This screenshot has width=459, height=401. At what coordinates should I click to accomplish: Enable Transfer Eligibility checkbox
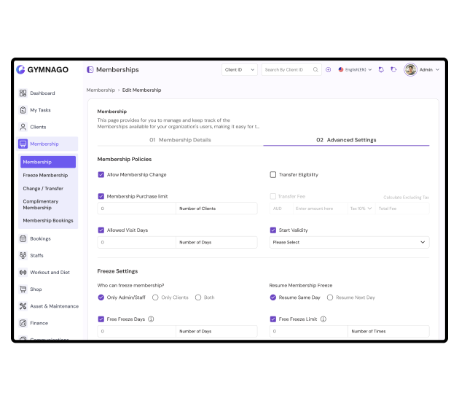tap(273, 174)
